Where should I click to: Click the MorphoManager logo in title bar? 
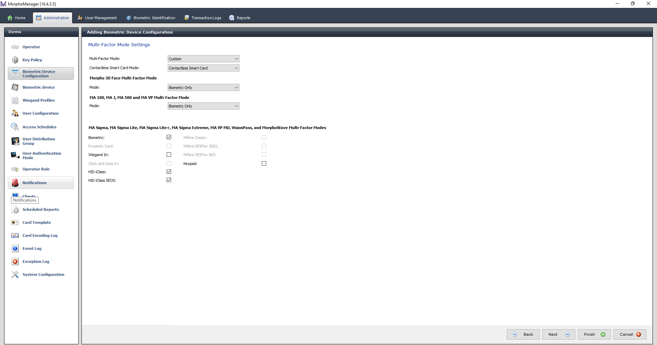pos(3,4)
